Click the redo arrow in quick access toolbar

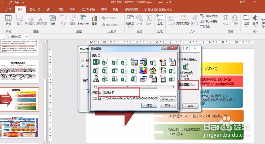[11, 2]
